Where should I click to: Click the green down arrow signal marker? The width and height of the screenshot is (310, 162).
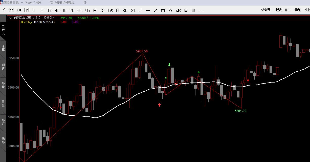coord(169,65)
